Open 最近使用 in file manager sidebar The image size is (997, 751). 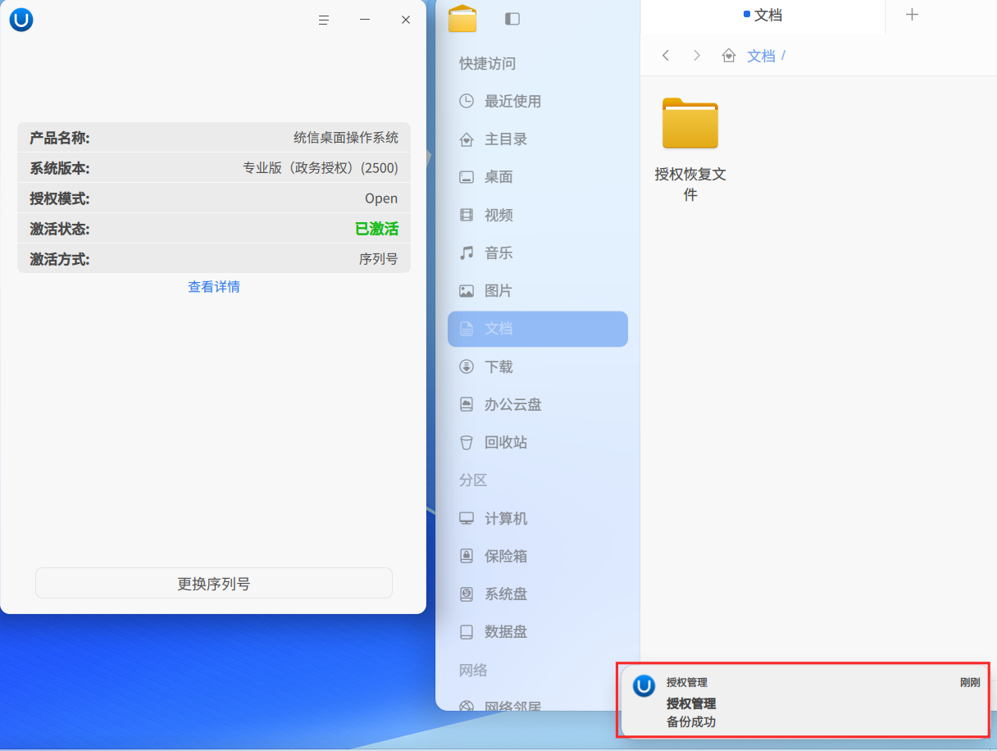538,102
